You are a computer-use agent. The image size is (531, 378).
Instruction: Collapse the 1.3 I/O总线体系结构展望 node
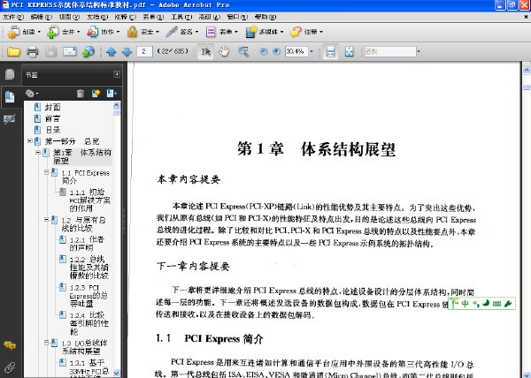pyautogui.click(x=46, y=343)
